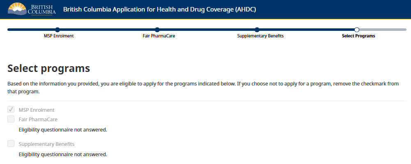Click the bold Select Programs step label
Screen dimensions: 411x164
tap(358, 36)
